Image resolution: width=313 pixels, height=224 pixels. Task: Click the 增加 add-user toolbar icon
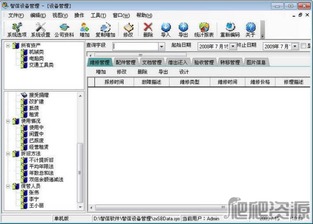[x=85, y=30]
